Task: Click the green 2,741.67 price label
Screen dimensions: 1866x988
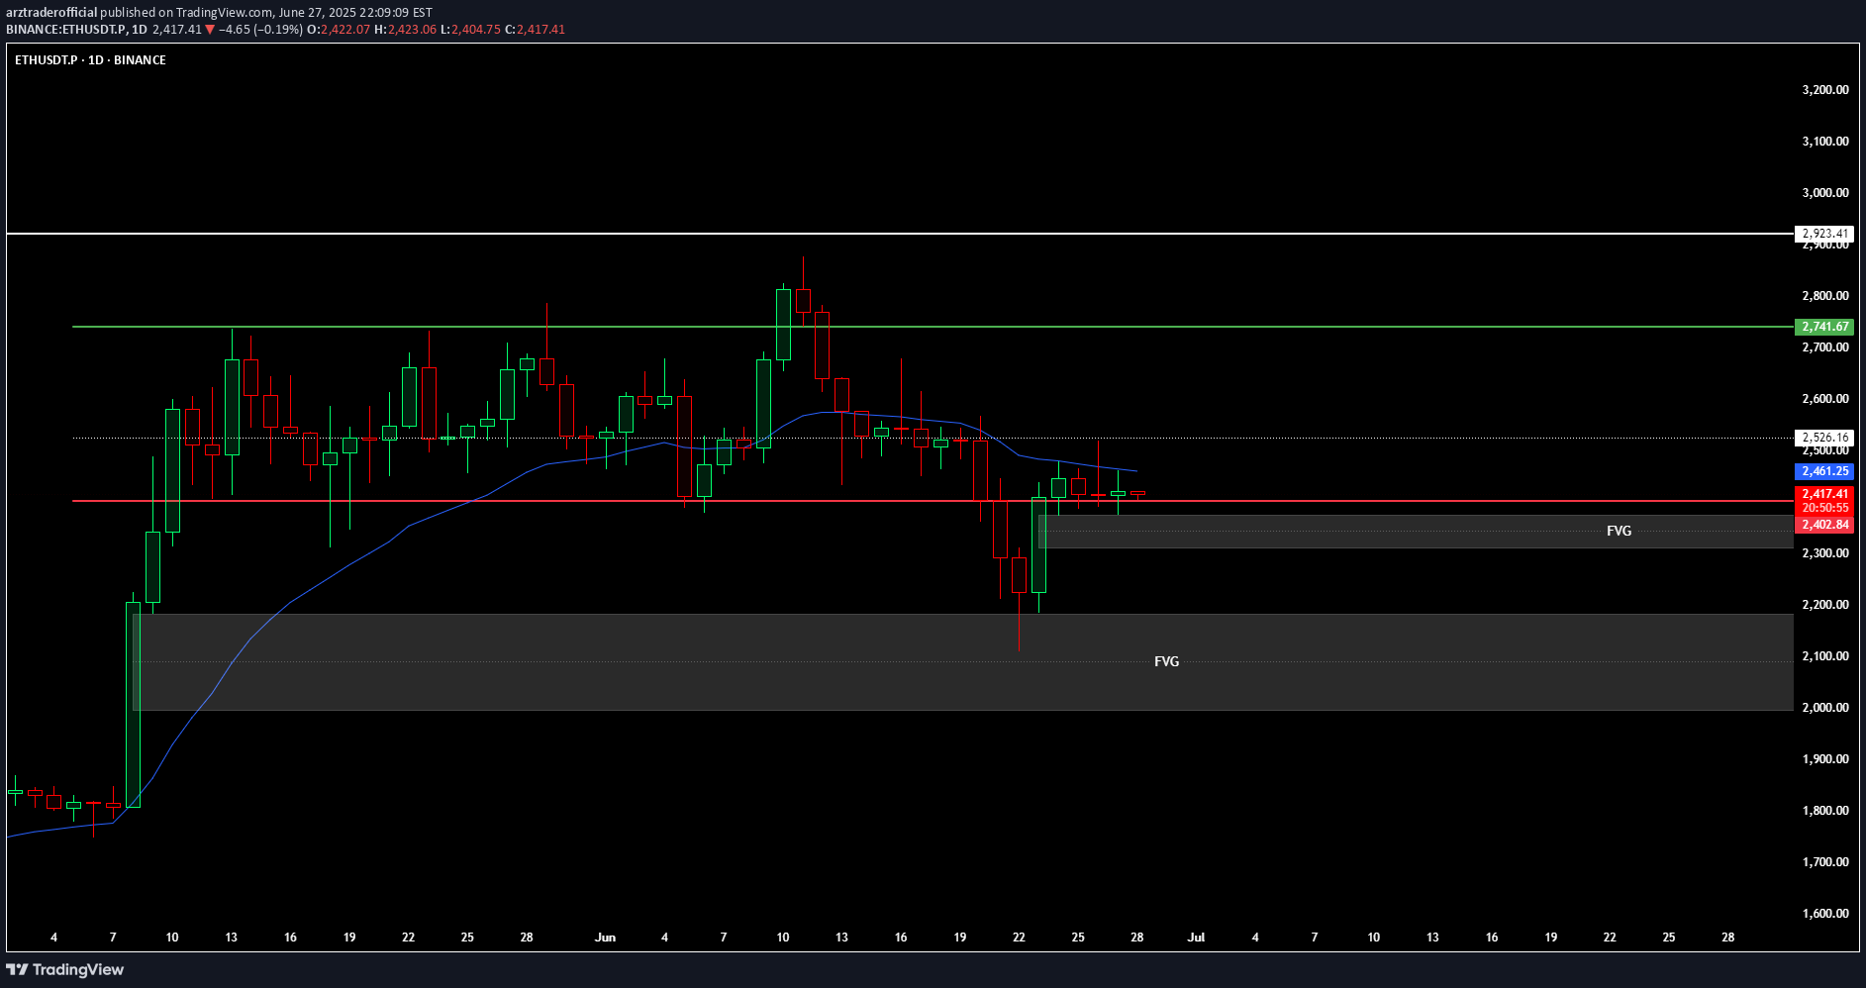Action: [x=1823, y=327]
